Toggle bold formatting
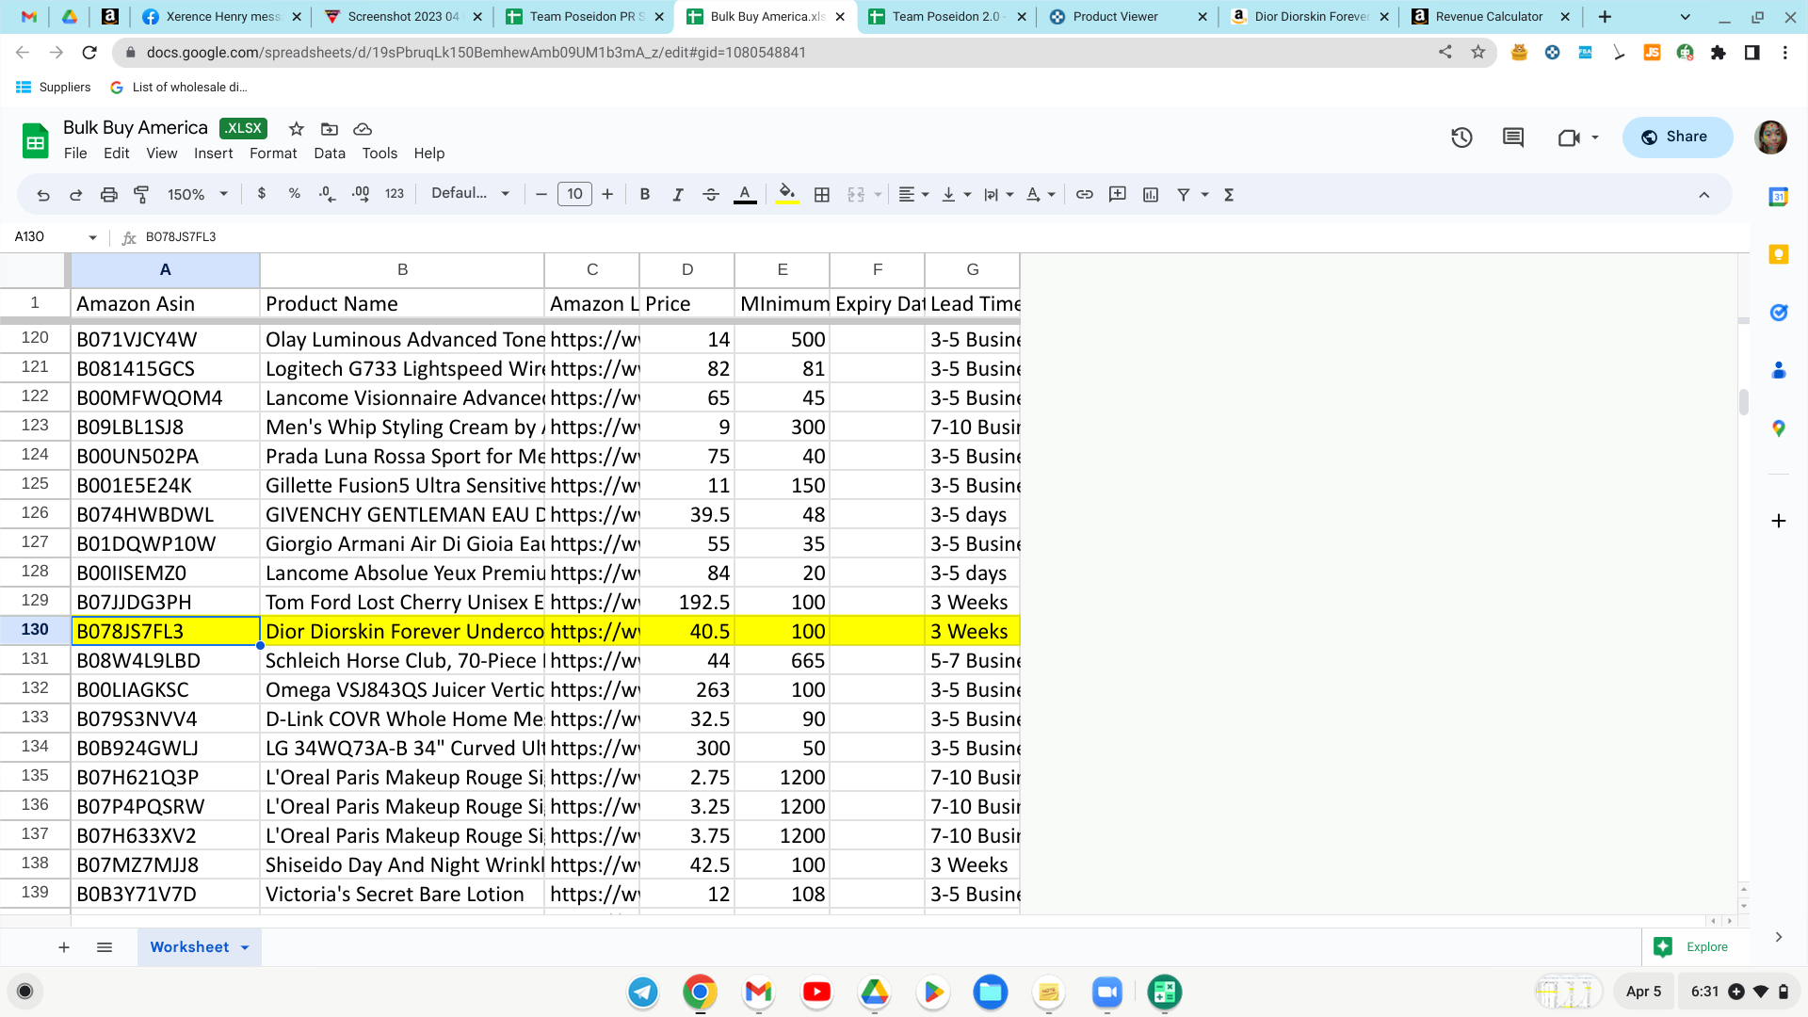 click(x=645, y=195)
